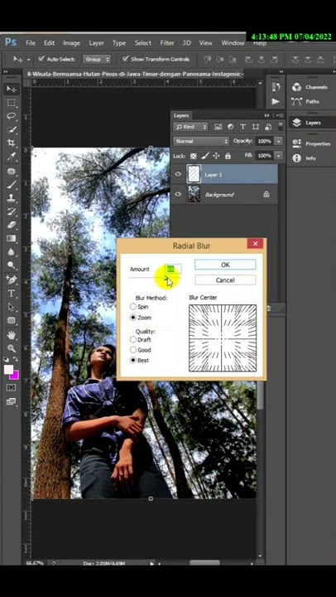Toggle the Auto-Select checkbox
The width and height of the screenshot is (336, 597).
pos(41,59)
